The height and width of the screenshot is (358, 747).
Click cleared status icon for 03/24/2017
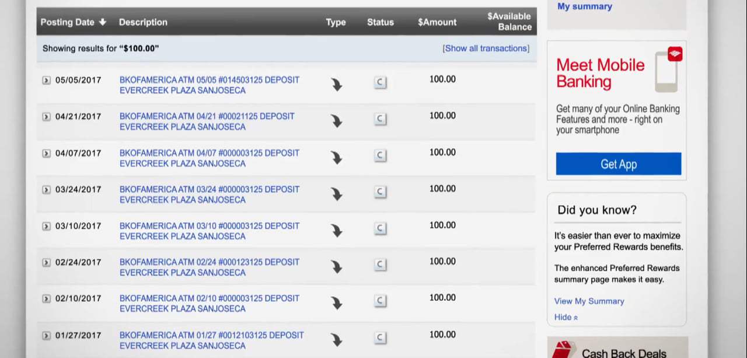point(380,192)
